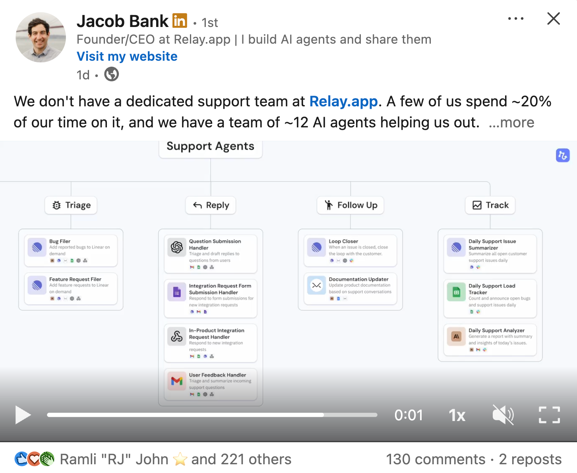The image size is (577, 473).
Task: Click the Documentation Updater card icon
Action: (x=317, y=285)
